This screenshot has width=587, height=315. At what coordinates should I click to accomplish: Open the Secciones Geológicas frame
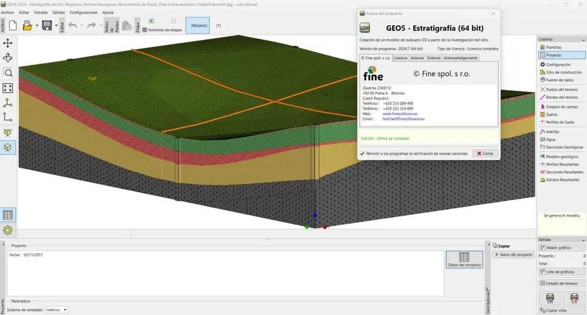coord(562,147)
